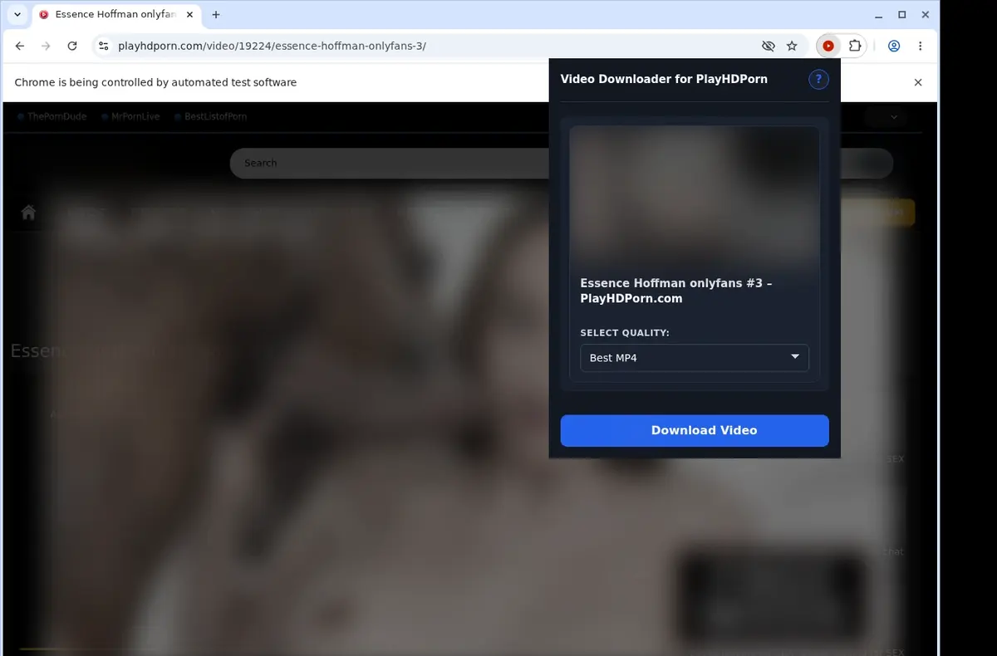
Task: Select the Essence Hoffman onlyfans tab
Action: [x=115, y=14]
